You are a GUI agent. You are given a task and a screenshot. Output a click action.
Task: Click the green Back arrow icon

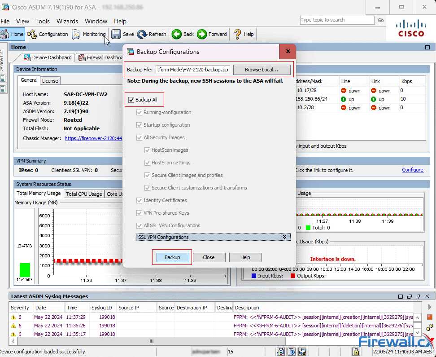click(176, 34)
